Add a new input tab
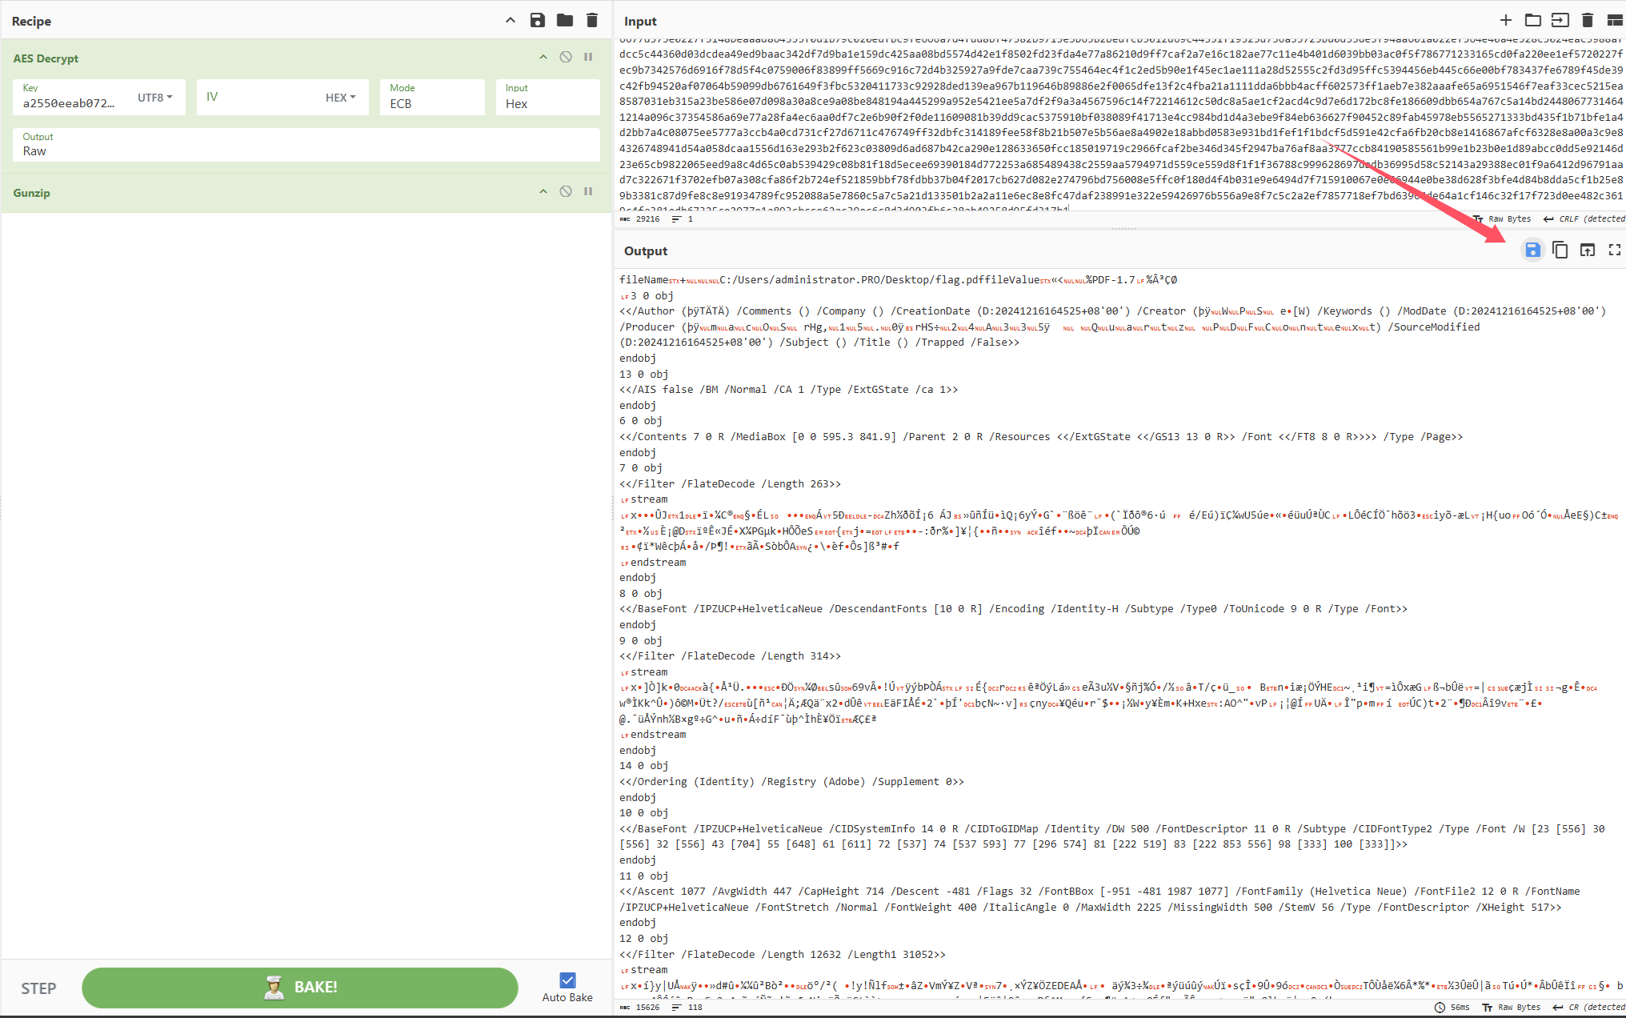1626x1018 pixels. [x=1506, y=21]
